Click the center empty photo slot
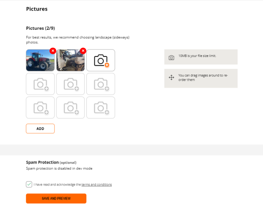The height and width of the screenshot is (214, 263). click(71, 84)
